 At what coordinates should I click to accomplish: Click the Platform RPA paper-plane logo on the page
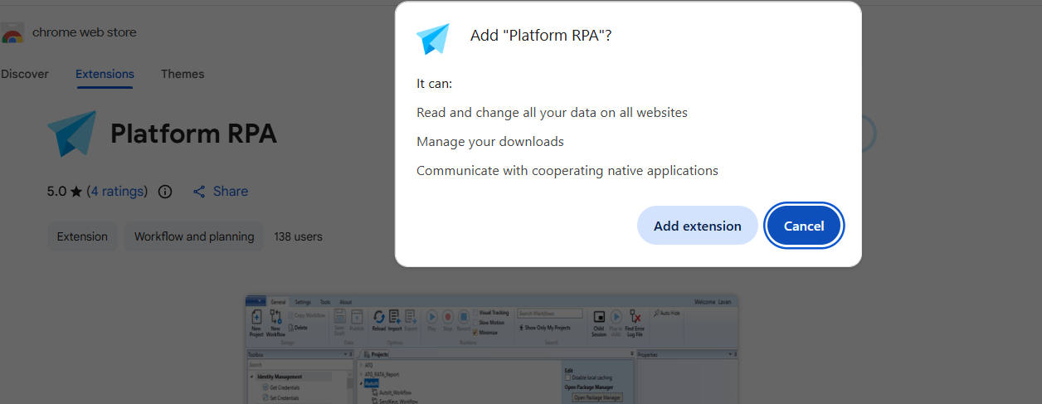72,134
